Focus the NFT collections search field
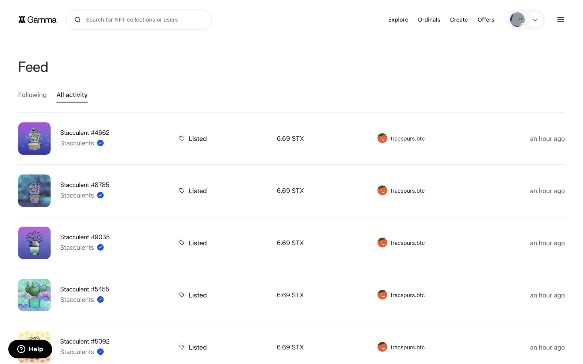The image size is (583, 364). (143, 20)
